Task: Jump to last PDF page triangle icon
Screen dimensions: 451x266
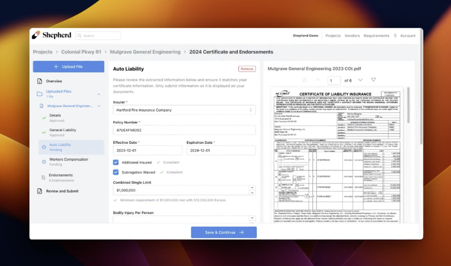Action: click(x=373, y=80)
